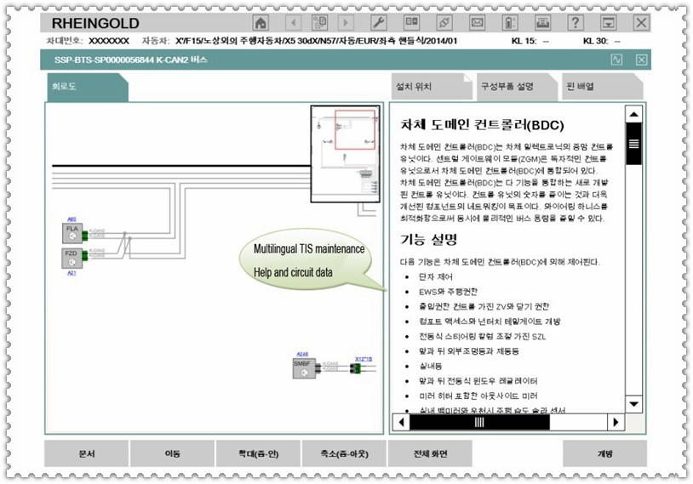Navigate back with the left arrow
Image resolution: width=693 pixels, height=484 pixels.
[293, 23]
